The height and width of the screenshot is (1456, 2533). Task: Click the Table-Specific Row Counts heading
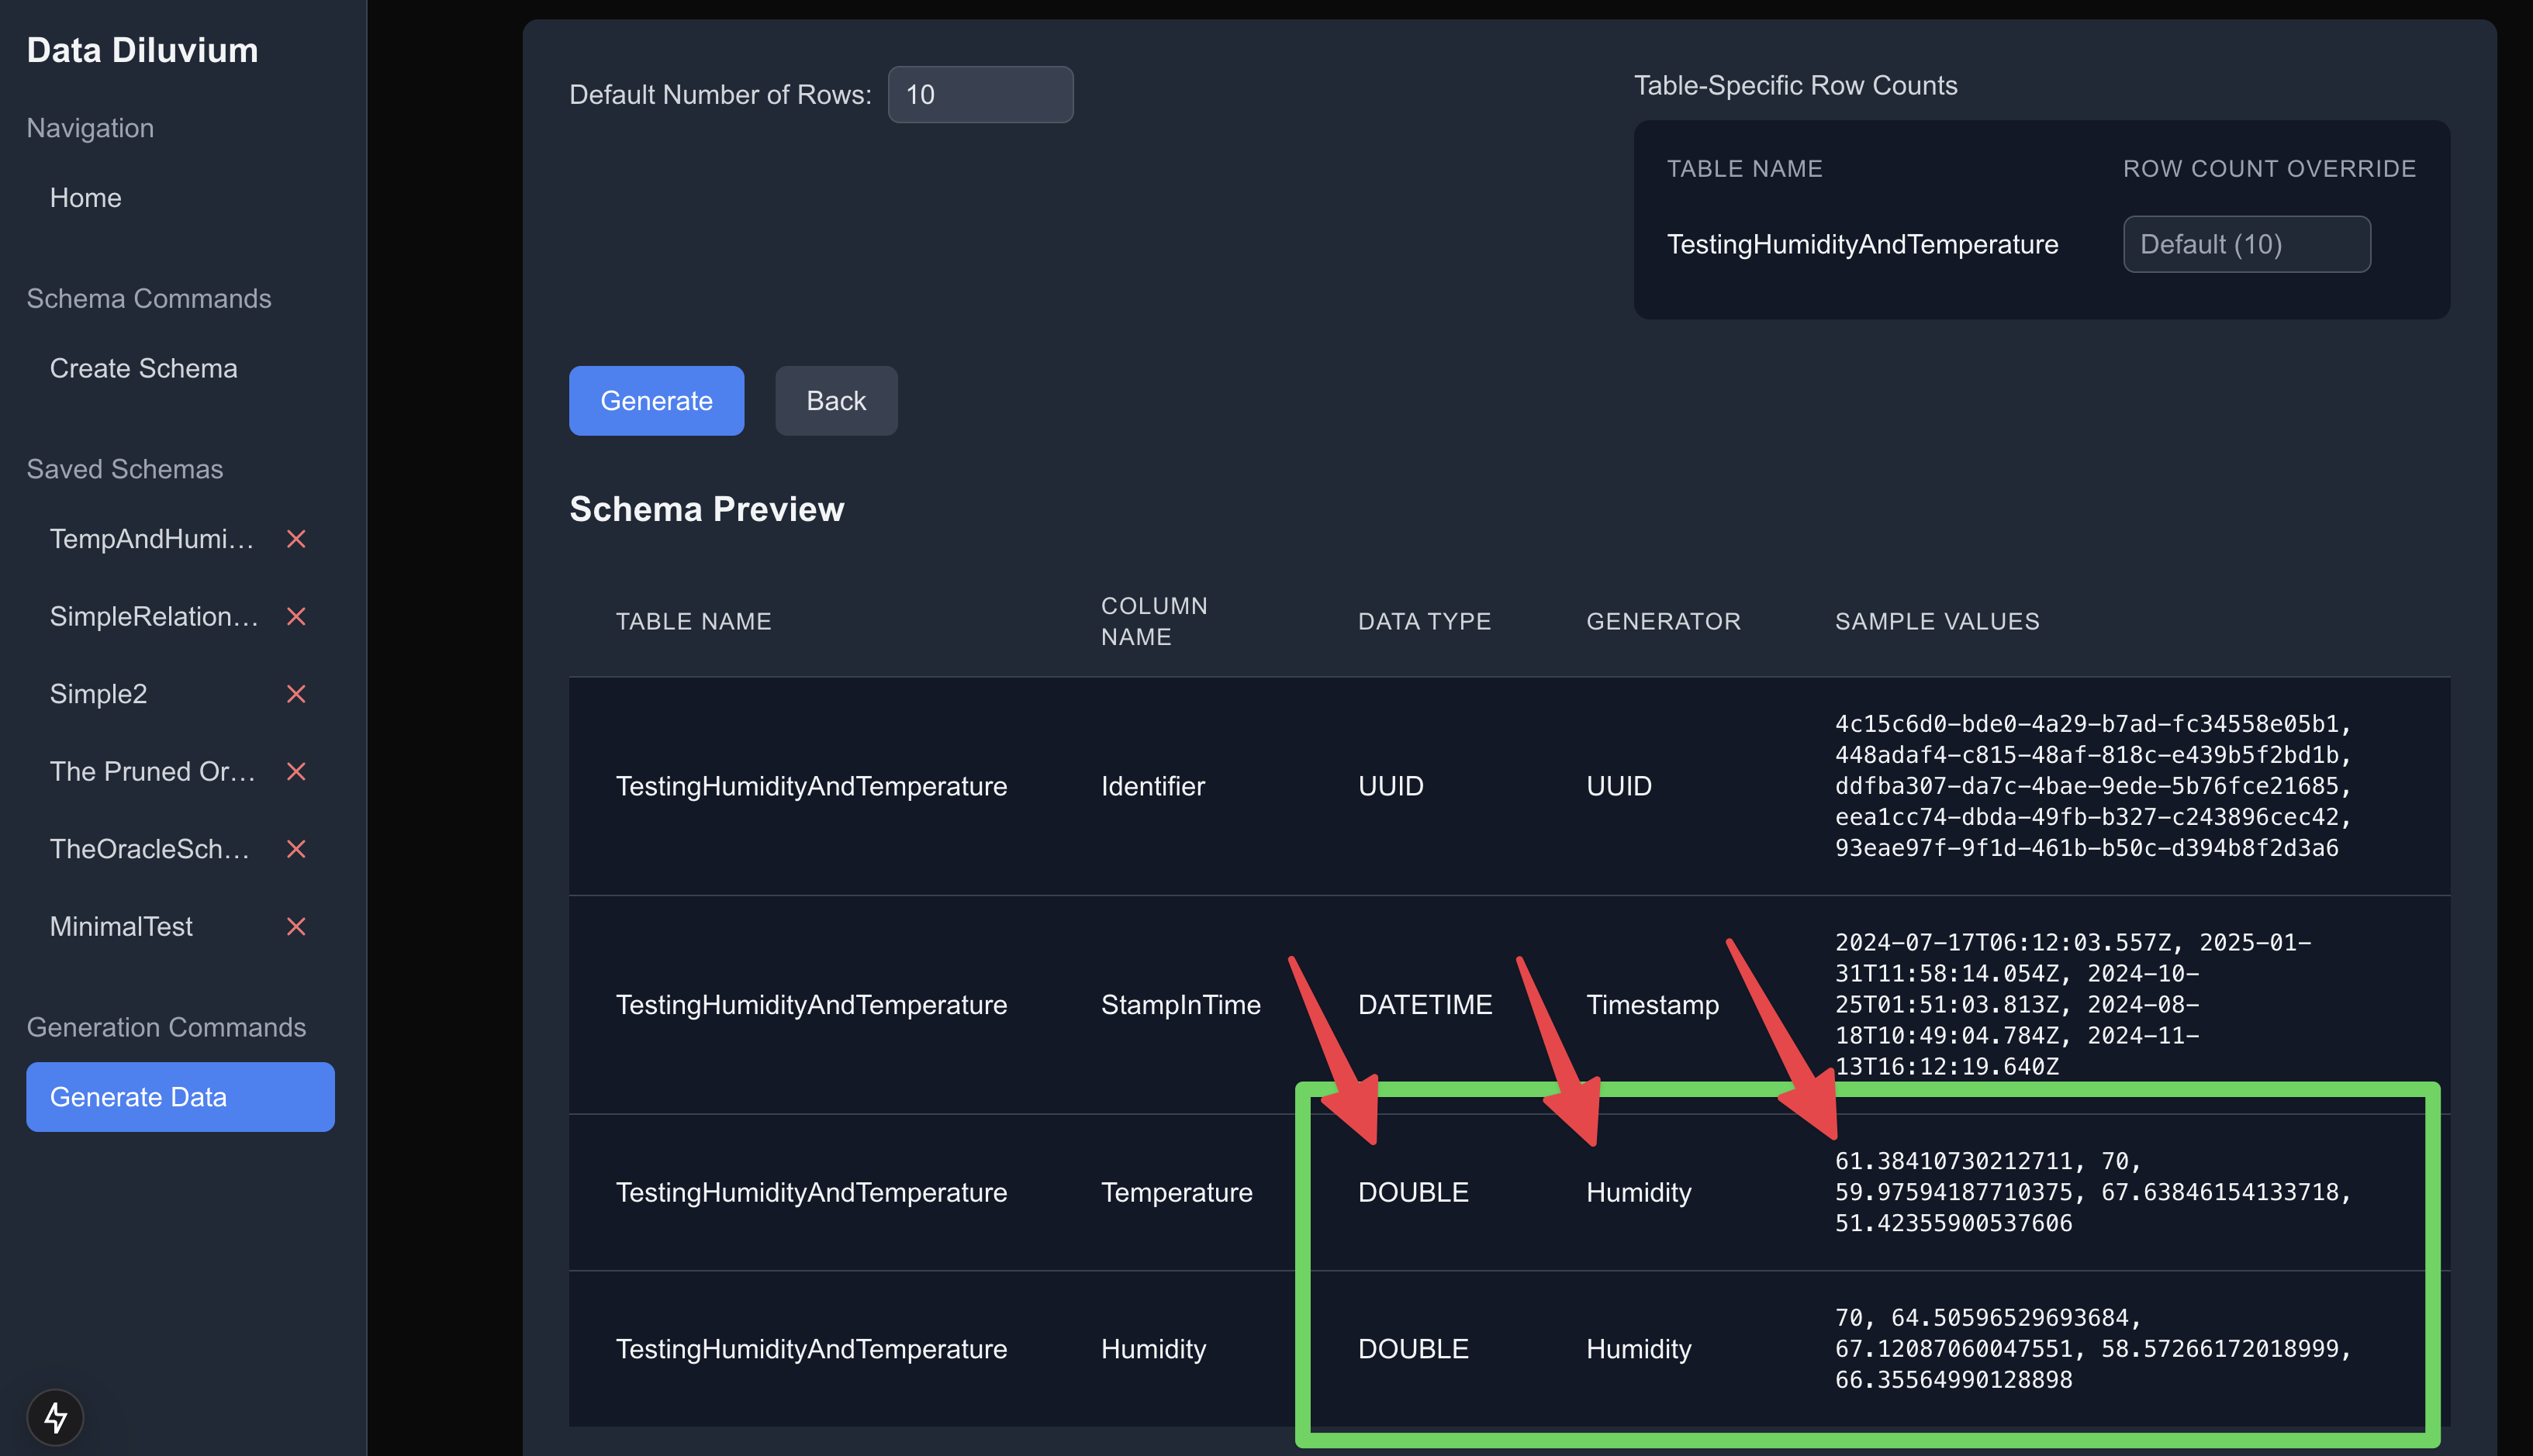[x=1795, y=85]
